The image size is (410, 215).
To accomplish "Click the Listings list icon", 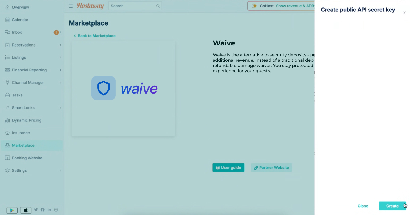I will pyautogui.click(x=7, y=57).
